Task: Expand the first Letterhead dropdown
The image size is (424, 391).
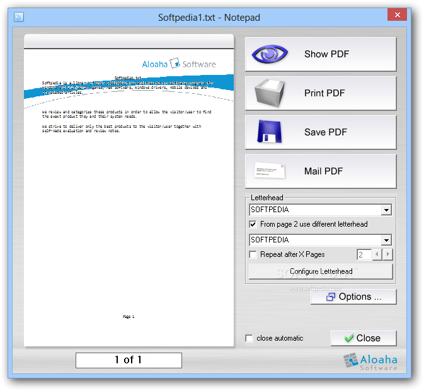Action: click(386, 210)
